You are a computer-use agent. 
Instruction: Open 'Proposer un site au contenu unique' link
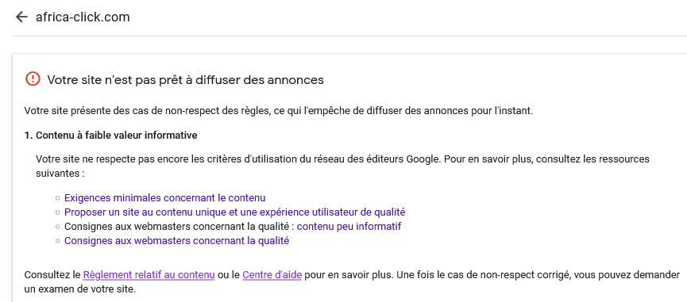(235, 212)
